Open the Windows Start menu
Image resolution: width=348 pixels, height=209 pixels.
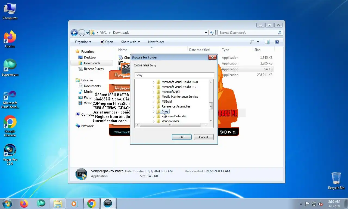[7, 204]
